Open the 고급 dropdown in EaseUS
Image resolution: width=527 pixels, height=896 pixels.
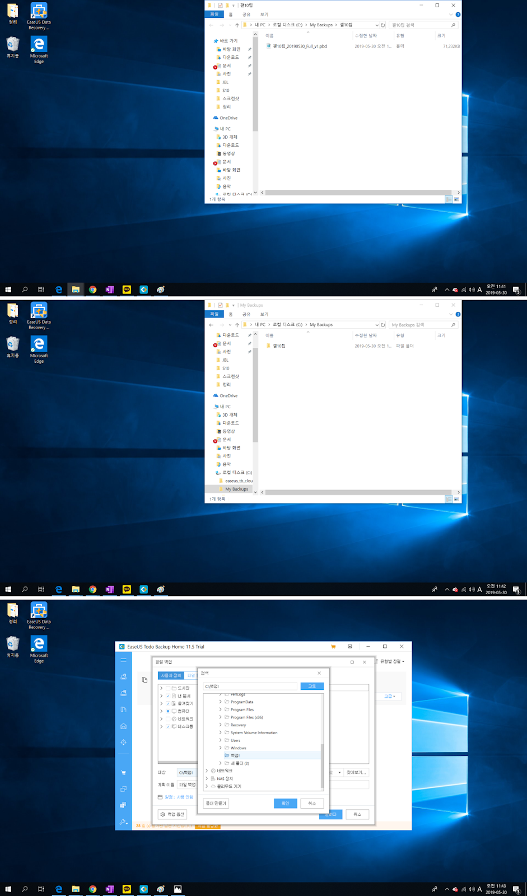pyautogui.click(x=389, y=696)
